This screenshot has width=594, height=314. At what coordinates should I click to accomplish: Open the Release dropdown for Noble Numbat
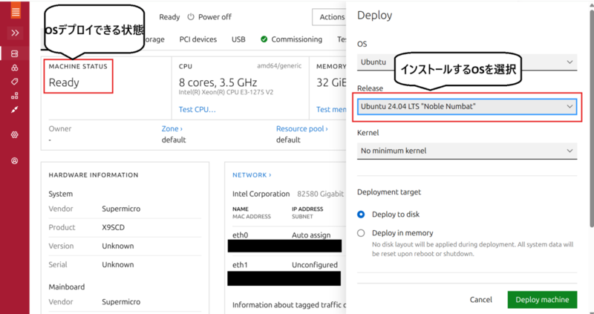[466, 106]
